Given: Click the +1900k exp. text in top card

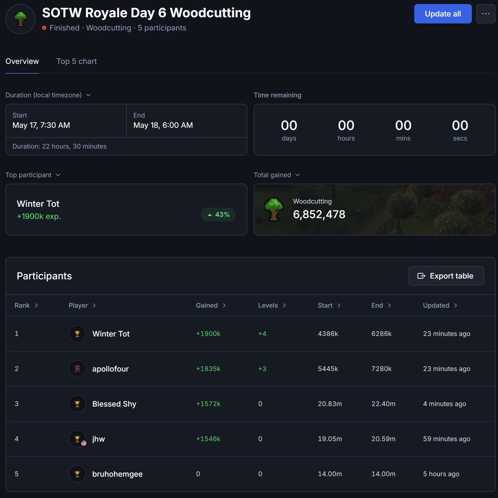Looking at the screenshot, I should 39,216.
